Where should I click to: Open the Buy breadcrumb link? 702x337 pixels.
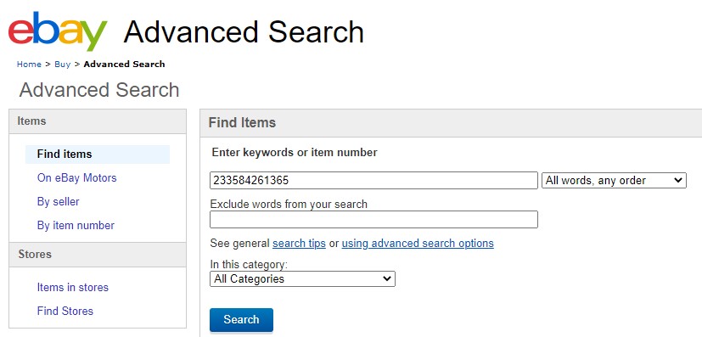coord(63,64)
